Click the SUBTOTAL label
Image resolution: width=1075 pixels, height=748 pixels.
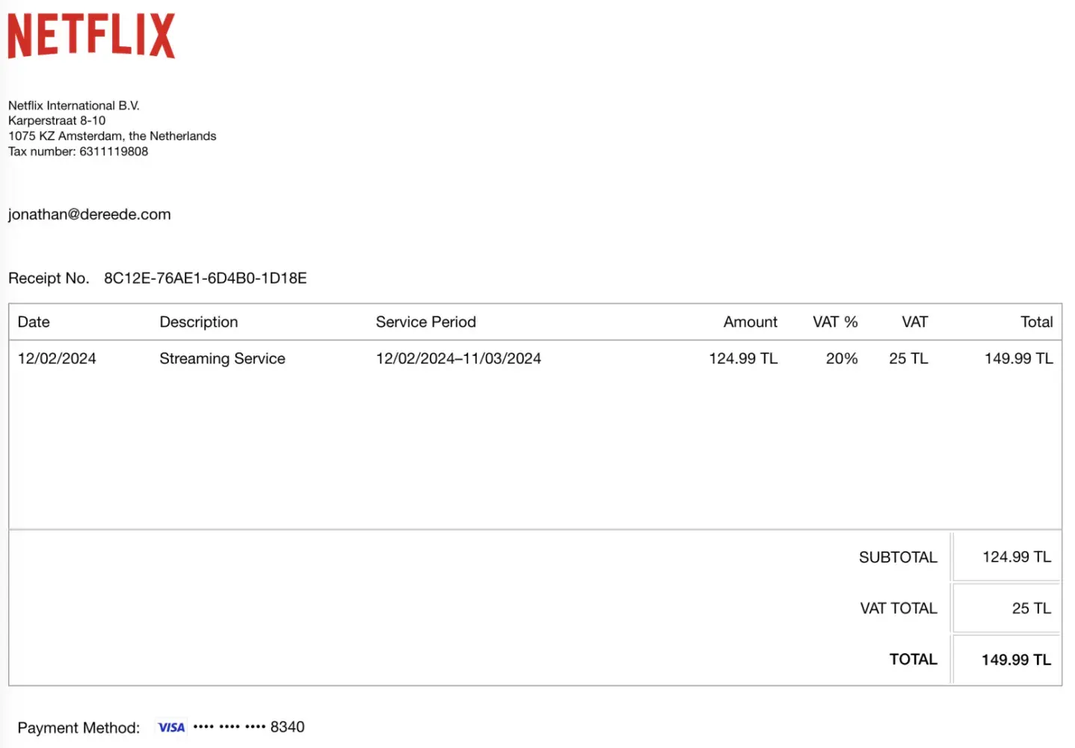click(898, 557)
